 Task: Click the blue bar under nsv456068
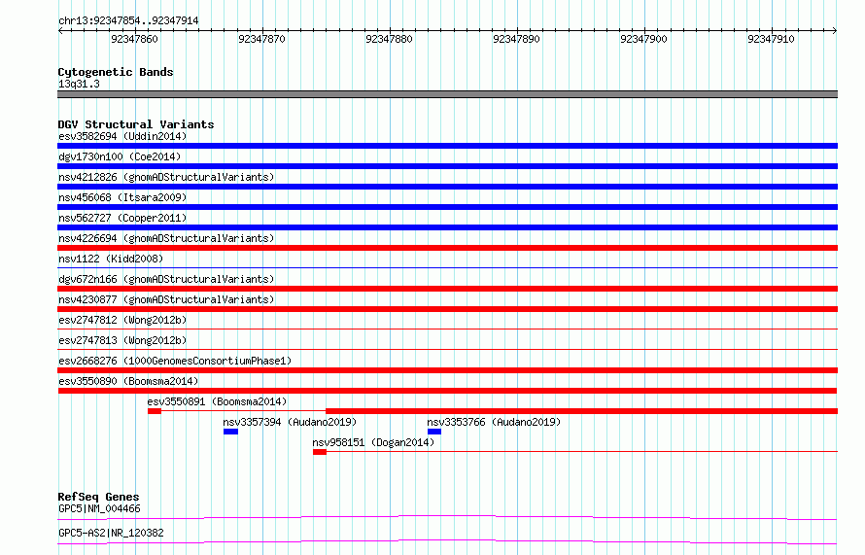[447, 207]
